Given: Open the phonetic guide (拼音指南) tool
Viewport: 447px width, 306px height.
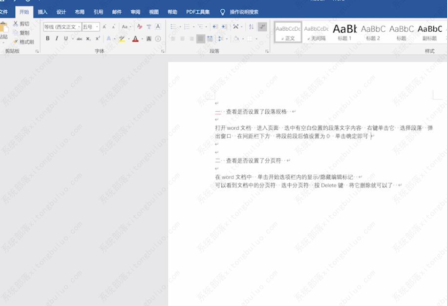Looking at the screenshot, I should (149, 27).
